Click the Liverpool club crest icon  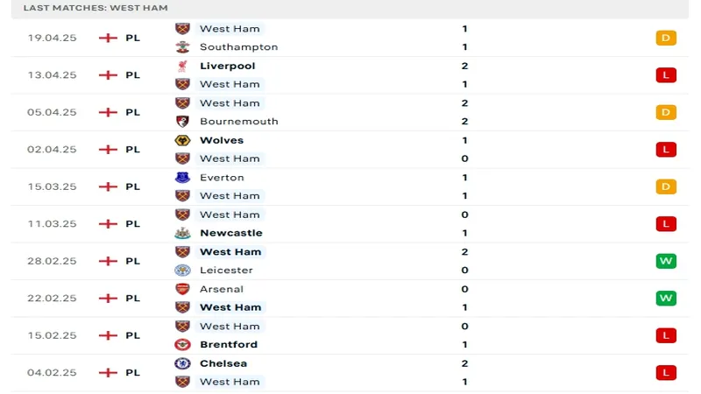click(x=182, y=66)
